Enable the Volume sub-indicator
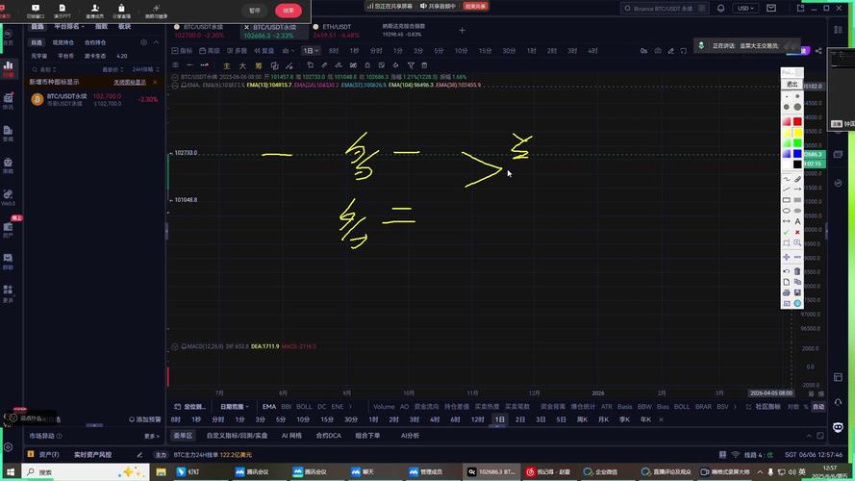The height and width of the screenshot is (481, 855). (384, 407)
